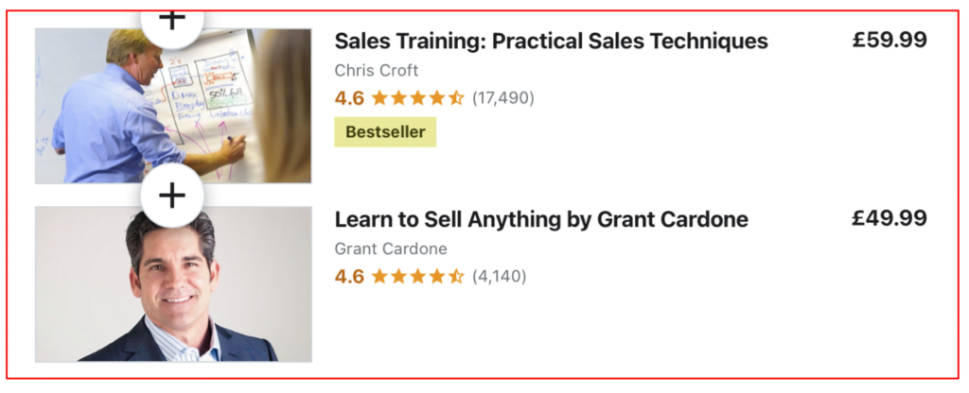Click the star rating icons for Sales Training
The image size is (969, 393).
coord(417,97)
